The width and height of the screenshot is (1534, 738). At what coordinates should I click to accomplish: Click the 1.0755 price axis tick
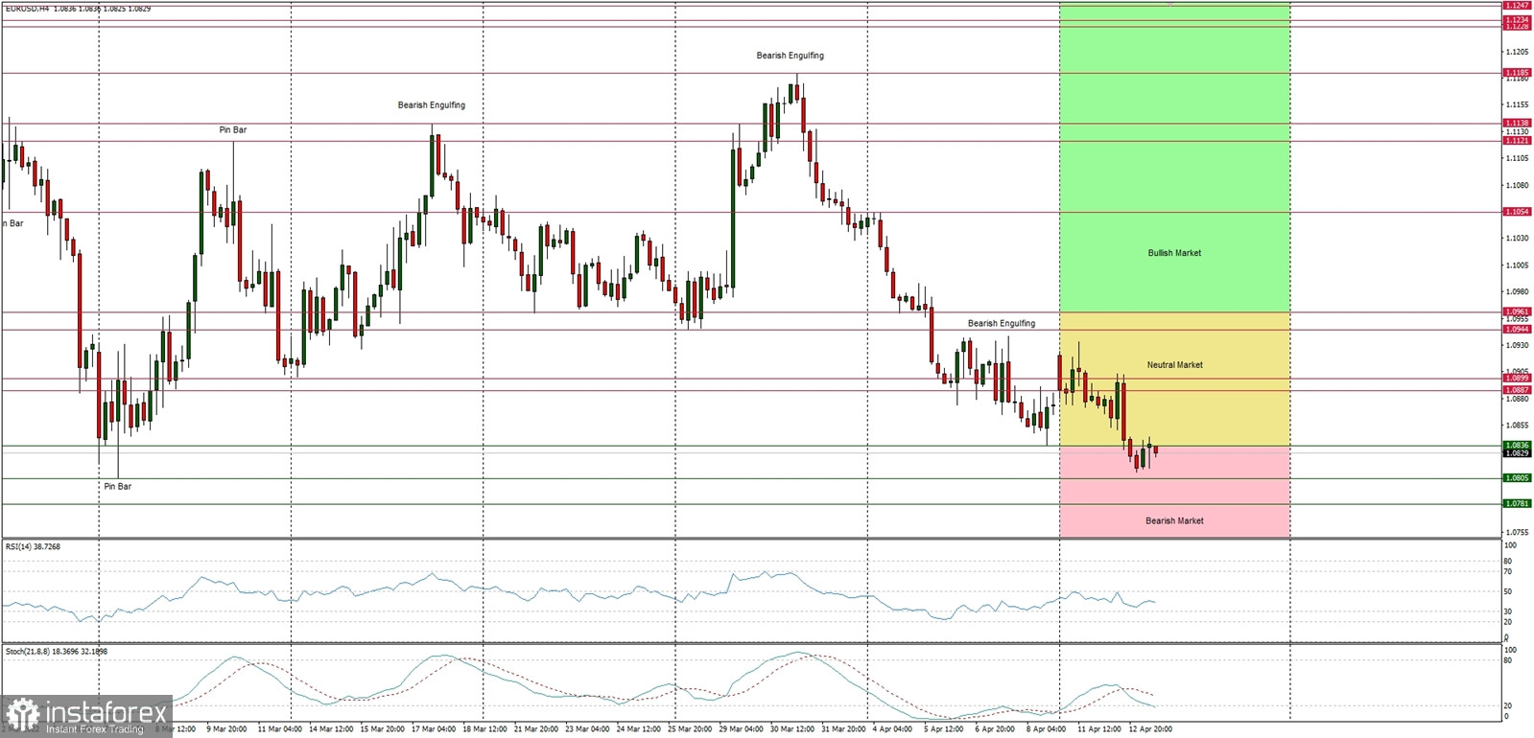click(x=1517, y=532)
